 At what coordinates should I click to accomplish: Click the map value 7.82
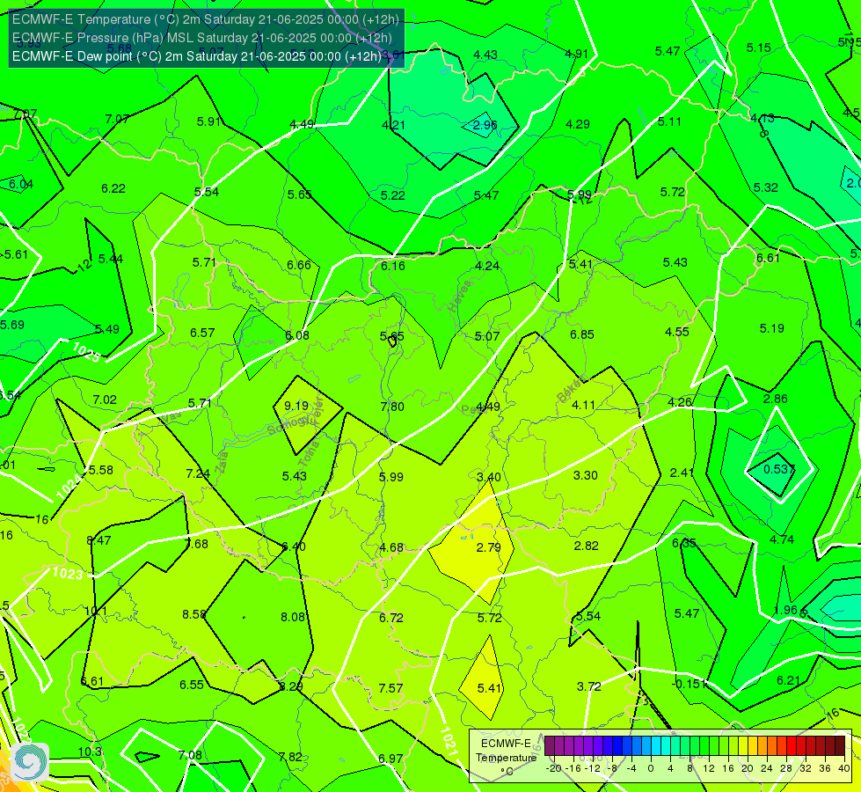[x=290, y=757]
